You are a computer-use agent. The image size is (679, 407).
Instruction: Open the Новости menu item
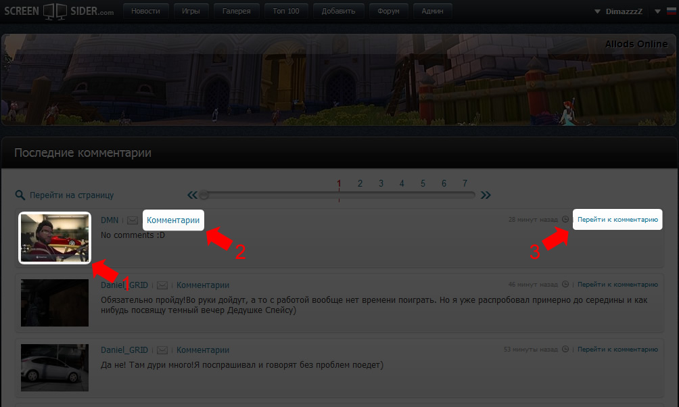145,11
